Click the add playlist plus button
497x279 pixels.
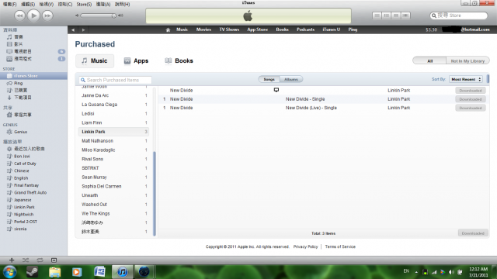coord(12,260)
